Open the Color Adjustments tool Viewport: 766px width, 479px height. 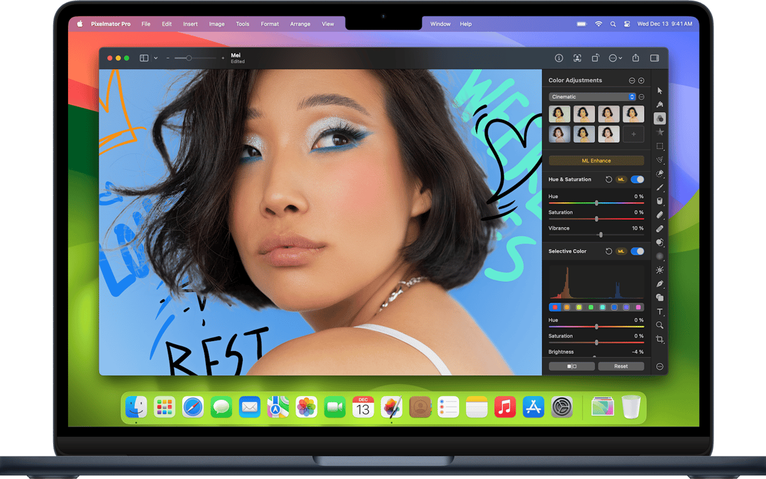coord(659,118)
